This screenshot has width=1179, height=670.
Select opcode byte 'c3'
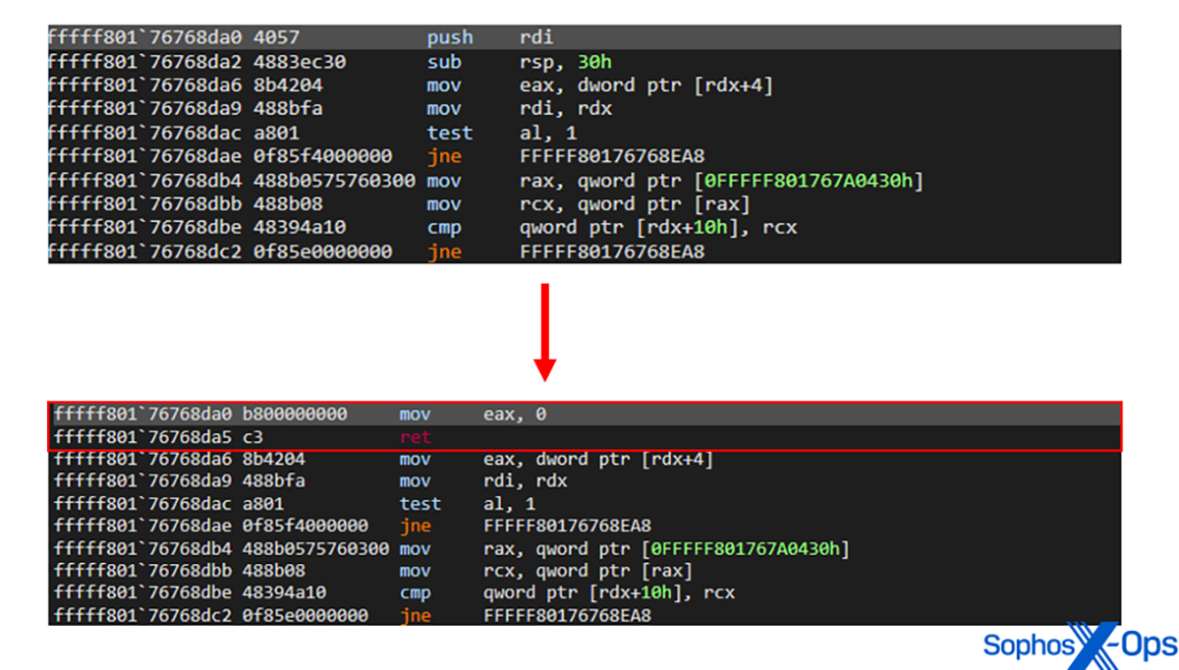click(253, 437)
